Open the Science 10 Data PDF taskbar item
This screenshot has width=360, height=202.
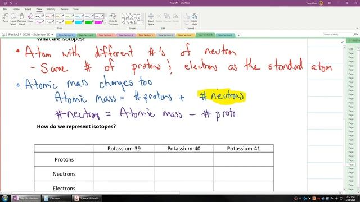(87, 198)
